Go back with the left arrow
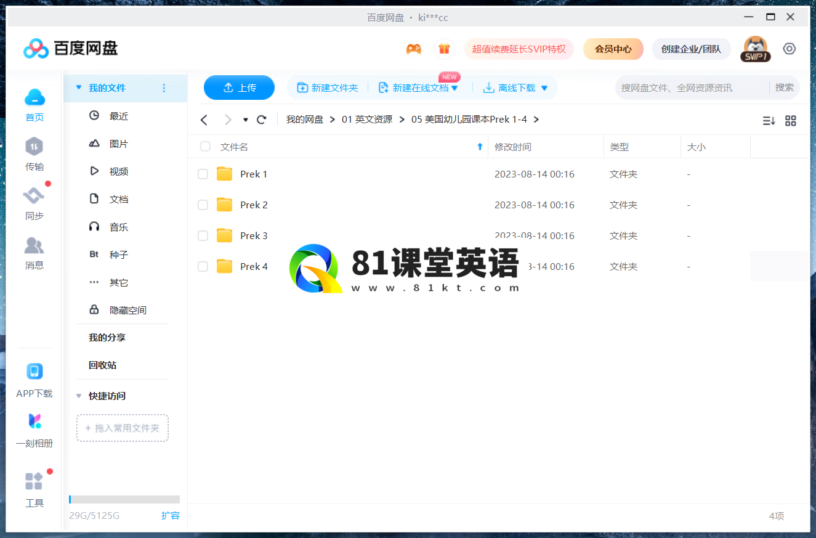 point(204,120)
